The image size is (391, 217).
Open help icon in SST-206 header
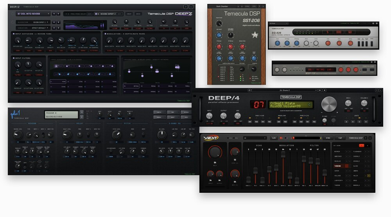(x=259, y=7)
